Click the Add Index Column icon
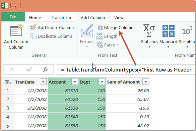Screen dimensions: 196x131 (33, 27)
